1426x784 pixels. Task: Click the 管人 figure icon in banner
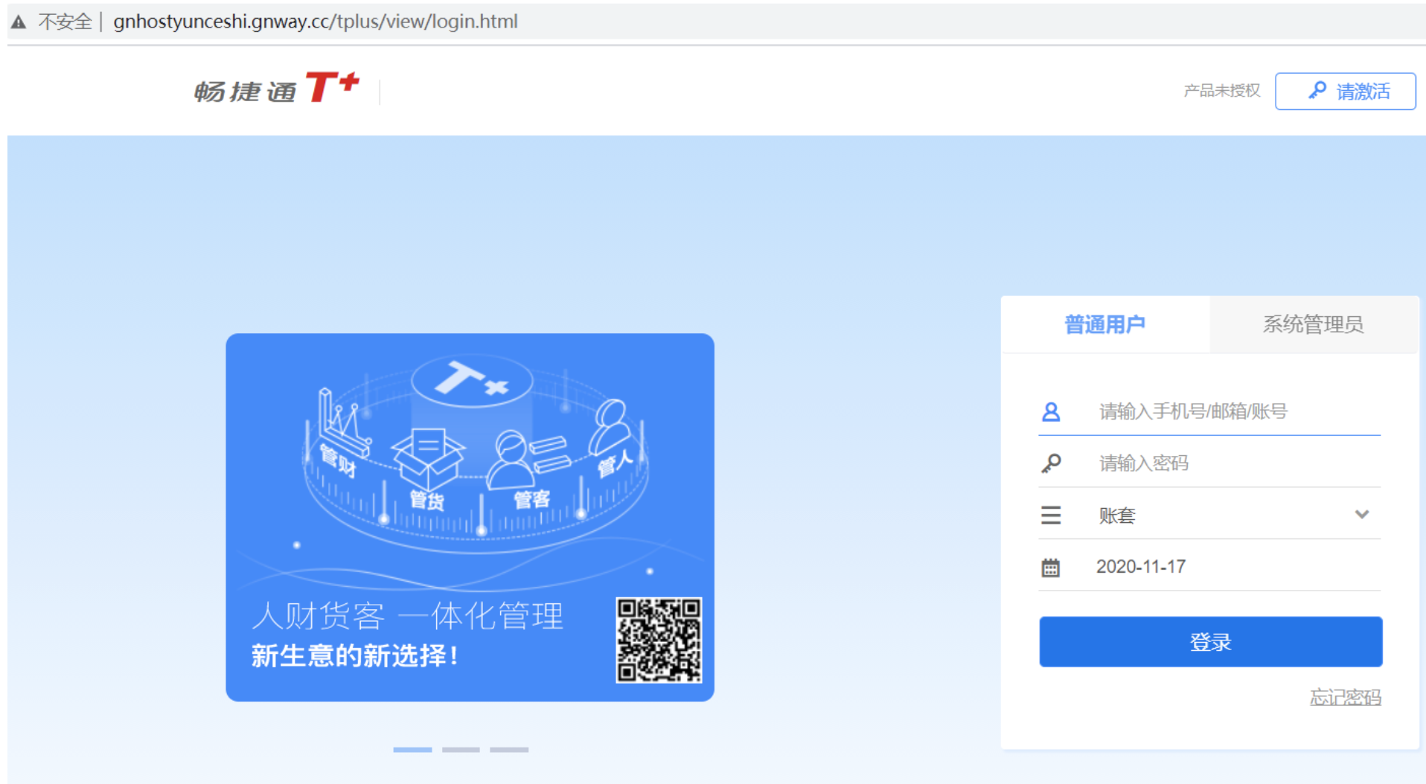click(610, 427)
